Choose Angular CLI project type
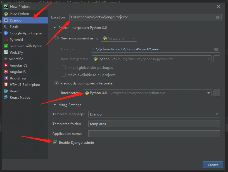The height and width of the screenshot is (172, 228). (25, 65)
